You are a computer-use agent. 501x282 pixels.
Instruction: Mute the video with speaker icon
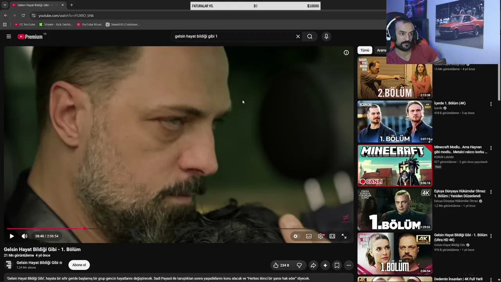click(24, 236)
